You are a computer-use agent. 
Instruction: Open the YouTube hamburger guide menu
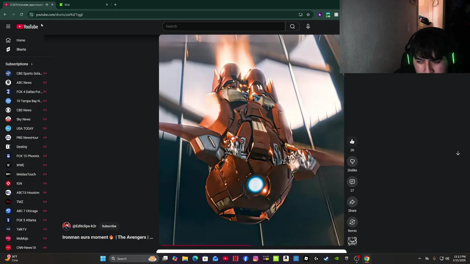[8, 26]
